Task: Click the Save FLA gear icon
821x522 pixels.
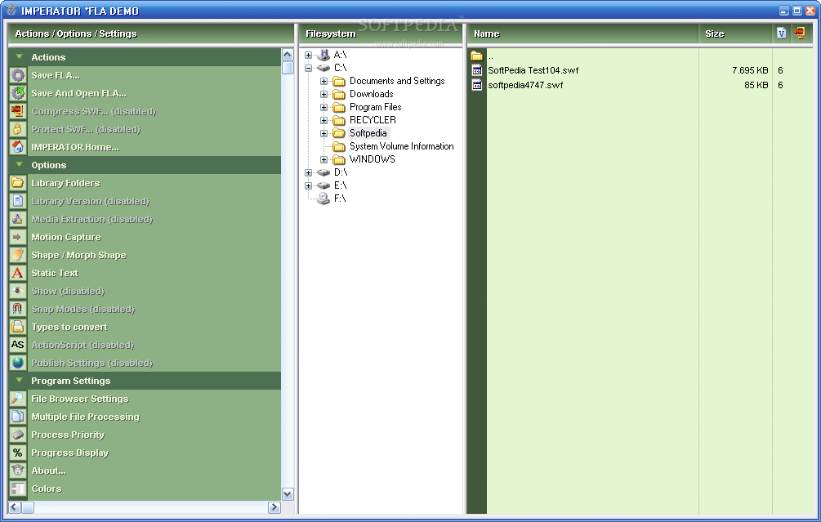Action: coord(18,75)
